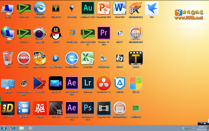The image size is (209, 131).
Task: Open the particle effect icon next to PS palette
Action: [x=120, y=58]
